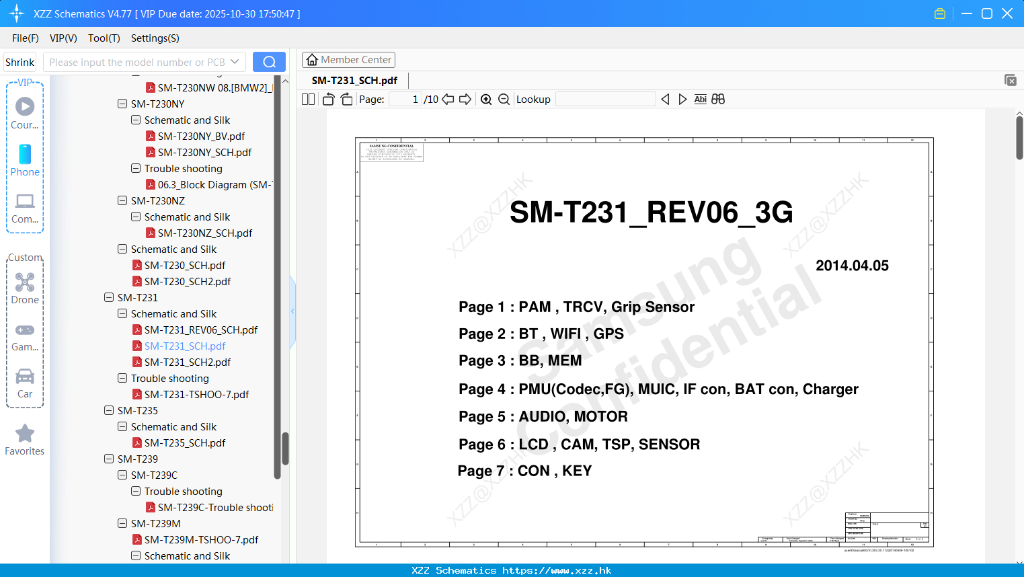
Task: Click the yellow toolbox icon in title bar
Action: point(940,13)
